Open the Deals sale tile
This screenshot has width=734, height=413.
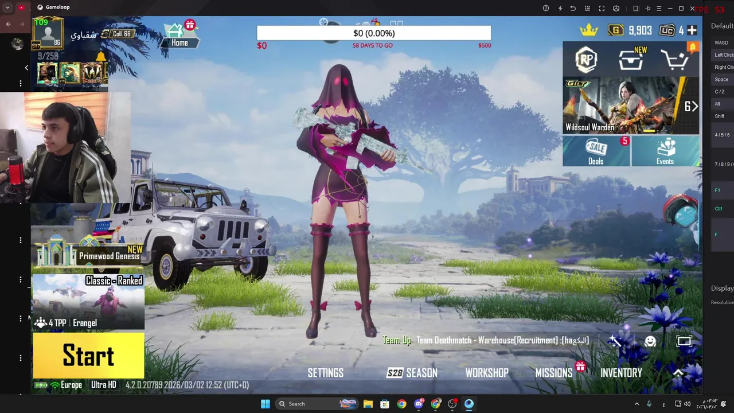[596, 151]
